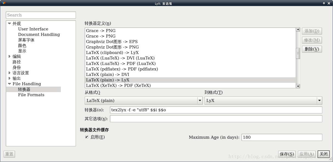The height and width of the screenshot is (162, 333).
Task: Click the 应用 button
Action: coord(307,154)
